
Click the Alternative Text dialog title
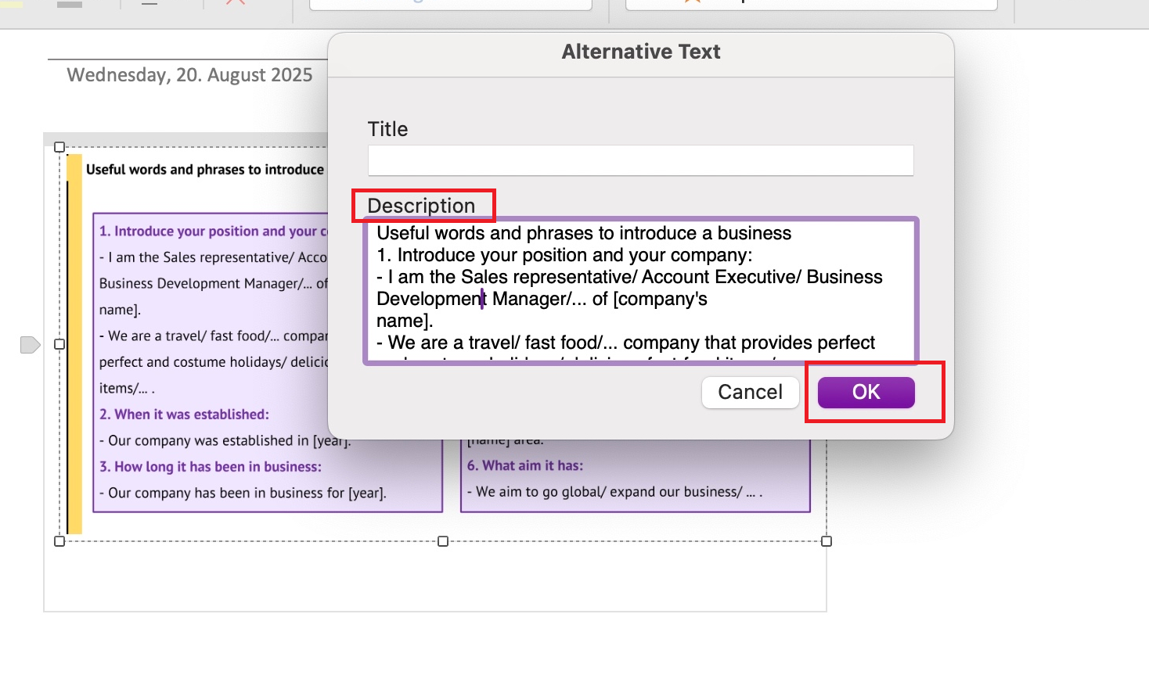pyautogui.click(x=639, y=51)
